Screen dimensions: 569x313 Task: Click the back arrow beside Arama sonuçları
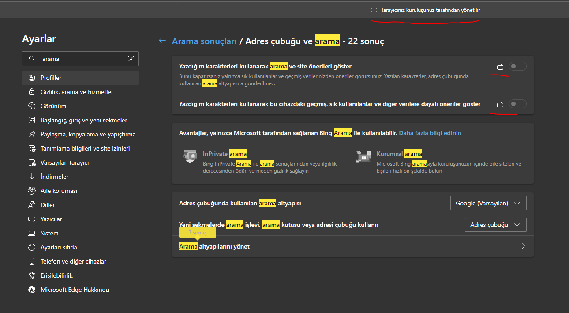point(162,41)
